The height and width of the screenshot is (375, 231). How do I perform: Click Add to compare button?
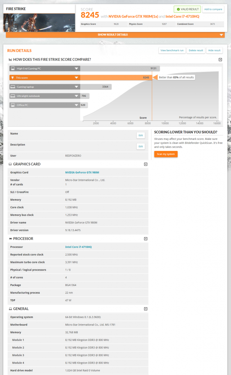(x=213, y=9)
